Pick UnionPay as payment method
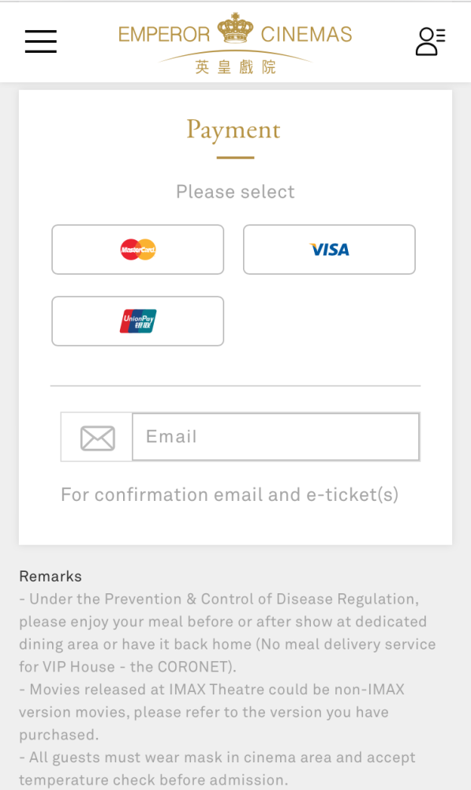This screenshot has height=790, width=471. click(138, 321)
